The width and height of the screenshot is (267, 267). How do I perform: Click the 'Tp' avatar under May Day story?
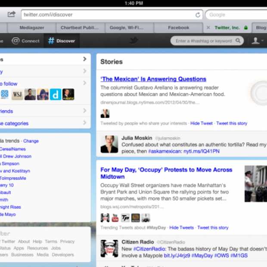(x=125, y=218)
